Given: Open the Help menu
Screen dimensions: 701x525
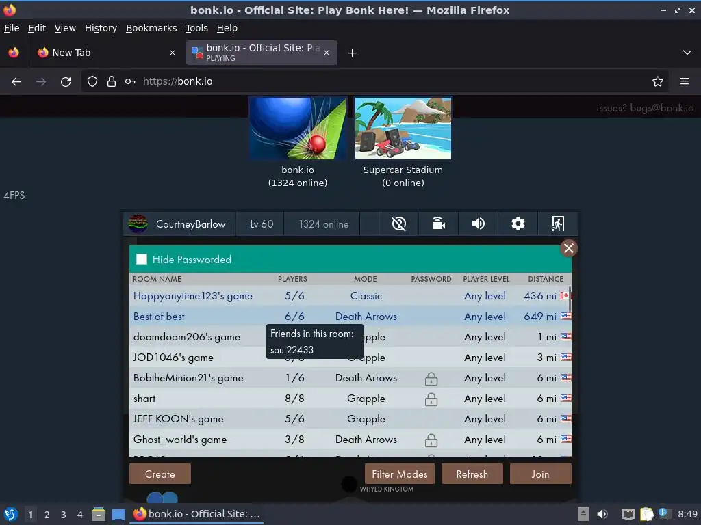Looking at the screenshot, I should tap(227, 28).
